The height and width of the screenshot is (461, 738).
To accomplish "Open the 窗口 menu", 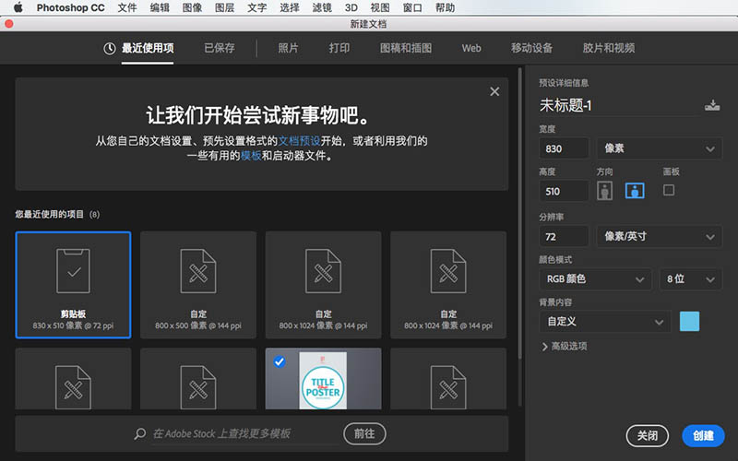I will (412, 7).
